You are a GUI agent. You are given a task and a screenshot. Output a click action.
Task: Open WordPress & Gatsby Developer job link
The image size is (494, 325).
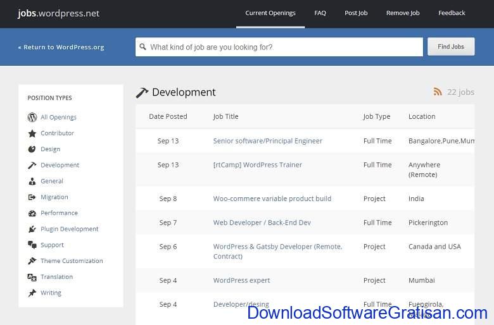tap(277, 252)
